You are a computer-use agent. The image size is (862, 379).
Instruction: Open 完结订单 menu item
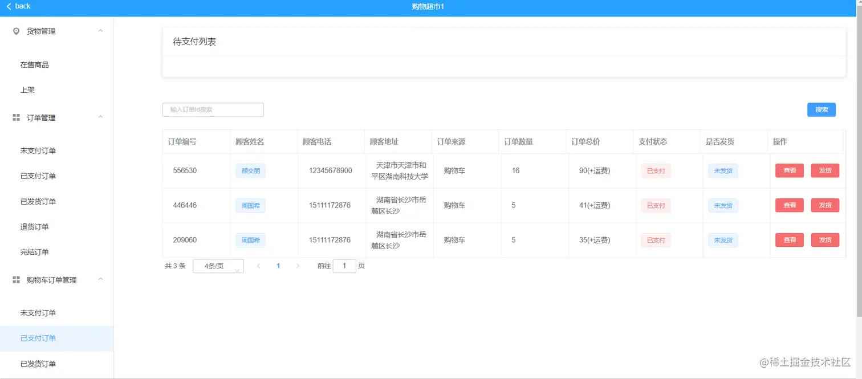click(57, 252)
